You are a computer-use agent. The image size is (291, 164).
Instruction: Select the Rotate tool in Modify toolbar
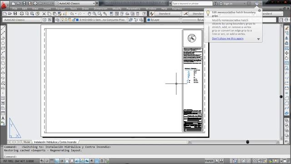click(x=287, y=58)
